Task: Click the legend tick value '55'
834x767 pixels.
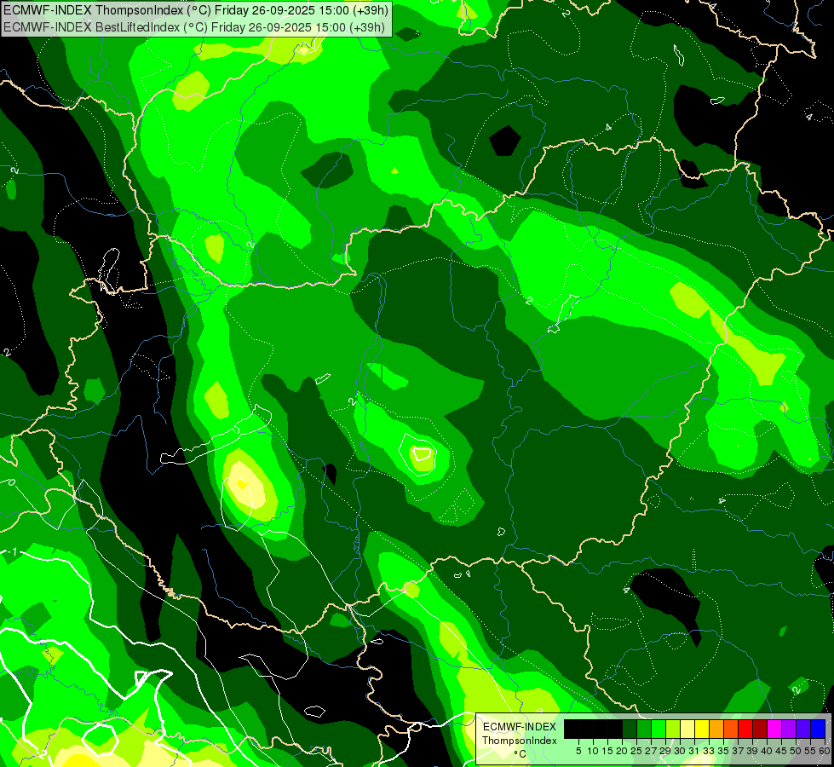Action: (811, 751)
